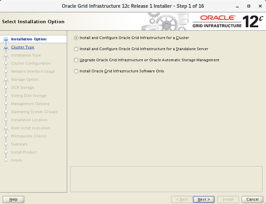Image resolution: width=266 pixels, height=204 pixels.
Task: Click the Prerequisite Checks step label
Action: tap(29, 136)
